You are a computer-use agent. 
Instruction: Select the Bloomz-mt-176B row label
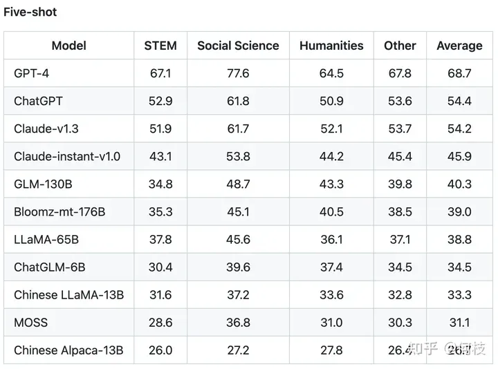coord(59,211)
